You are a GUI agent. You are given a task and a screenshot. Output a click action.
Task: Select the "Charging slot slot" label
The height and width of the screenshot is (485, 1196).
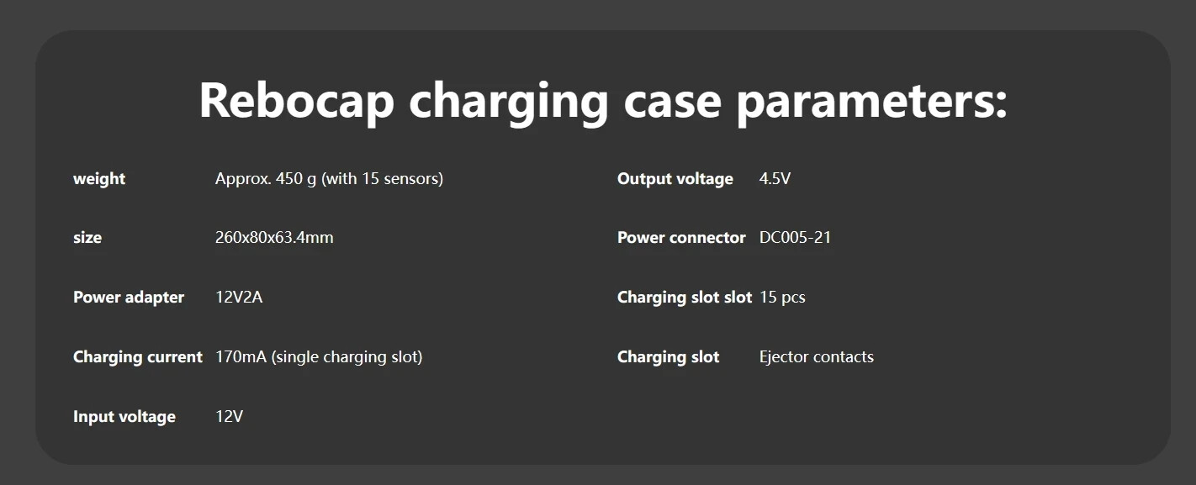tap(685, 298)
